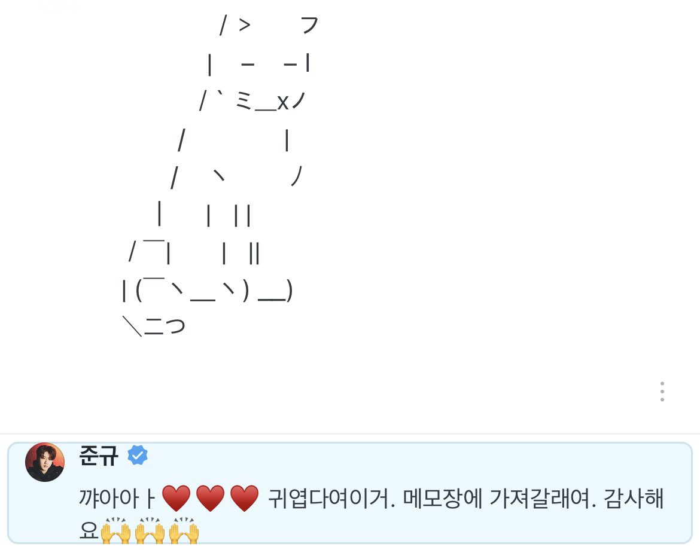The height and width of the screenshot is (559, 700).
Task: Open the 준규 username link
Action: pyautogui.click(x=99, y=456)
